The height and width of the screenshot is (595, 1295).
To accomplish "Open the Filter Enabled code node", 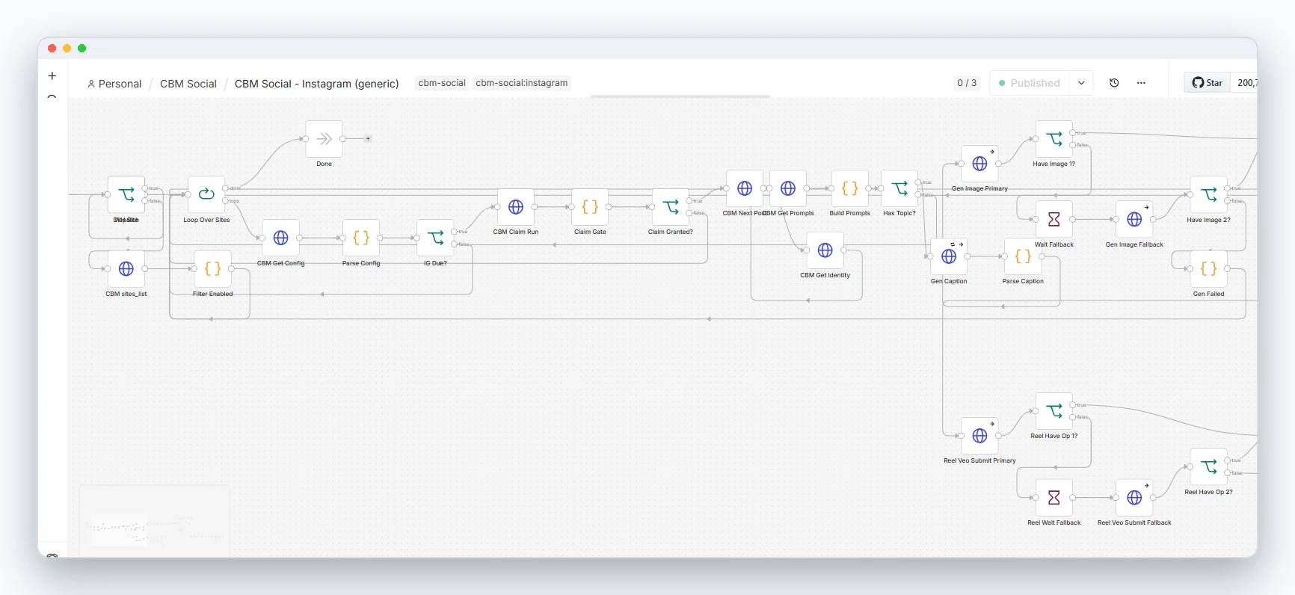I will point(212,268).
